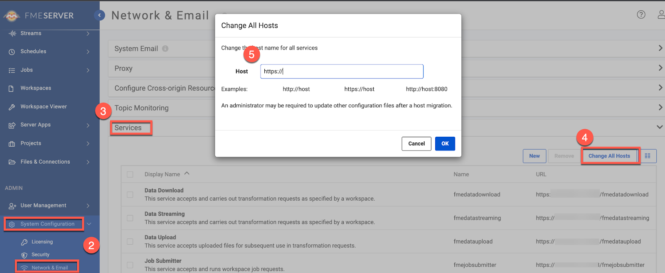Expand the Proxy section arrow
The width and height of the screenshot is (665, 273).
click(x=660, y=68)
